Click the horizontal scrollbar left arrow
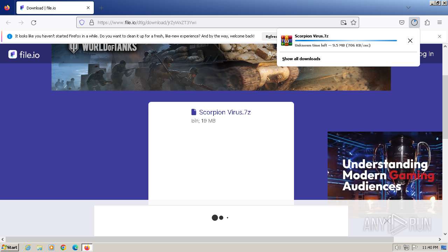The image size is (448, 252). (3, 239)
